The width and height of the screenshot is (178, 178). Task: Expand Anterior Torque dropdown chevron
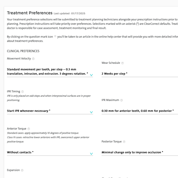[91, 154]
